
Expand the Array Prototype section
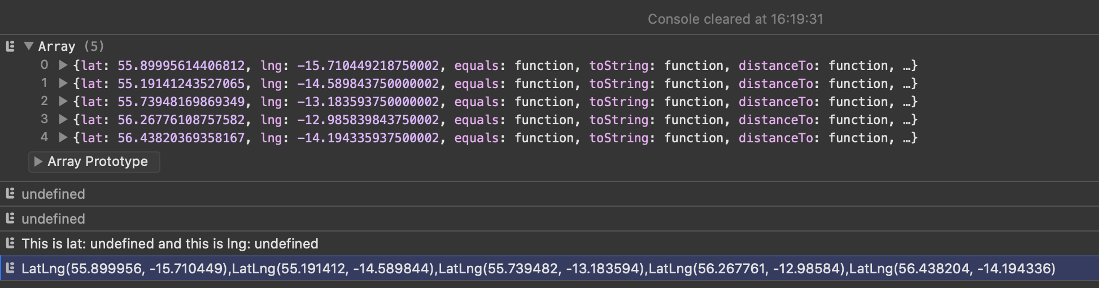point(38,162)
